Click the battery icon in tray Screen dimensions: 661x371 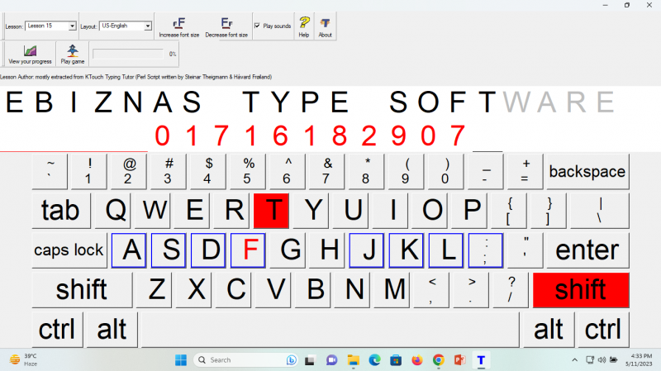614,360
